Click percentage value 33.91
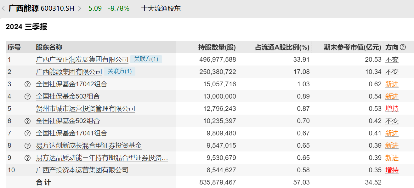This screenshot has width=414, height=188. point(302,60)
